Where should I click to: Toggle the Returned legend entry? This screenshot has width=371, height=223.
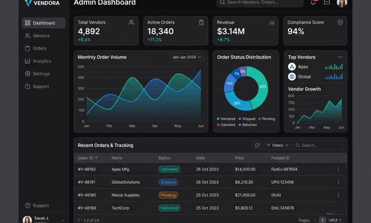(x=248, y=125)
